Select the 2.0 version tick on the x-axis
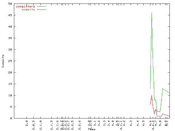Screen dimensions: 175x131 (x=27, y=122)
